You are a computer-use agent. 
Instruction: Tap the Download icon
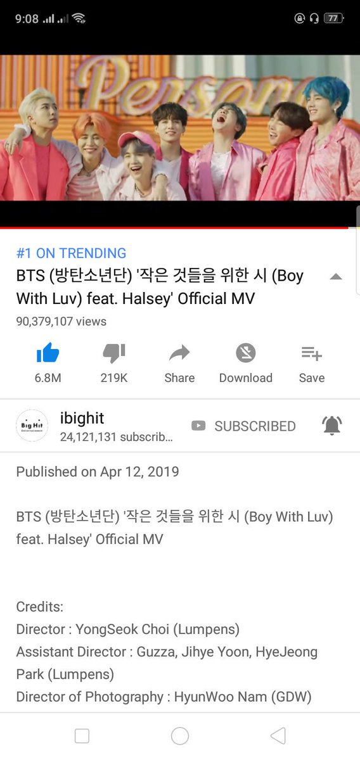[245, 353]
